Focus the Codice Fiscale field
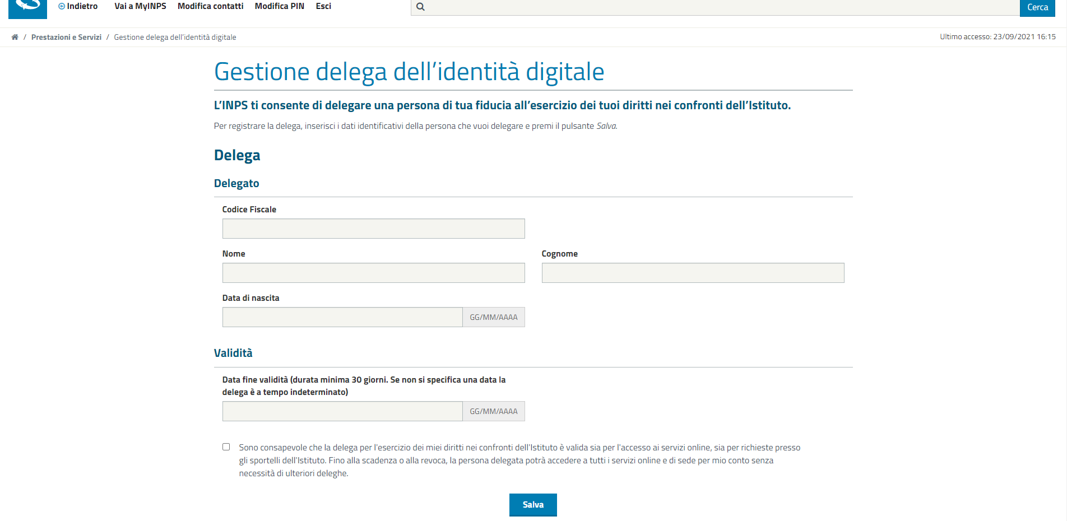The width and height of the screenshot is (1067, 521). (373, 229)
